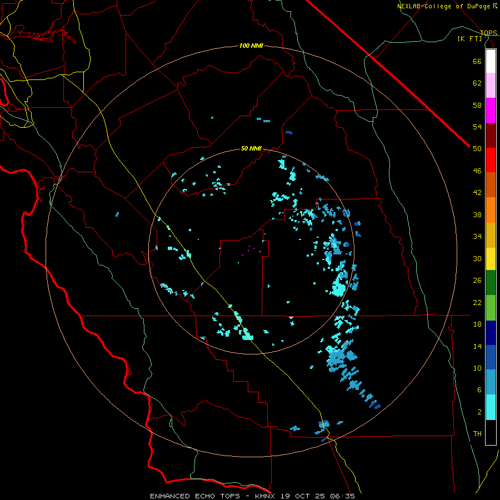This screenshot has height=500, width=500.
Task: Pick the bright orange legend swatch
Action: 491,210
